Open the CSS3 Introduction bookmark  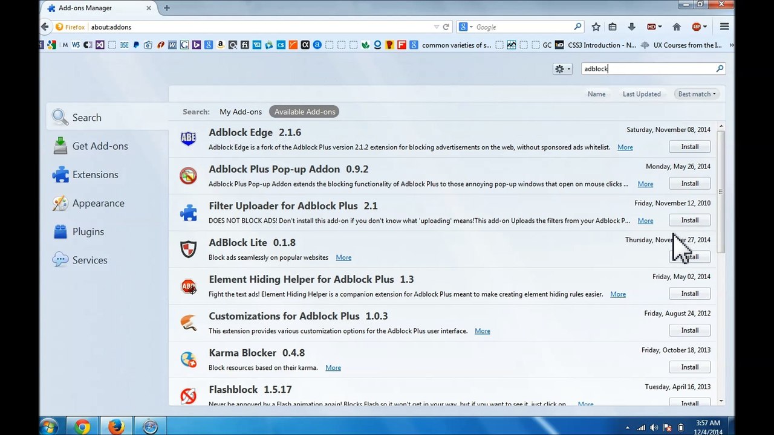(x=595, y=45)
